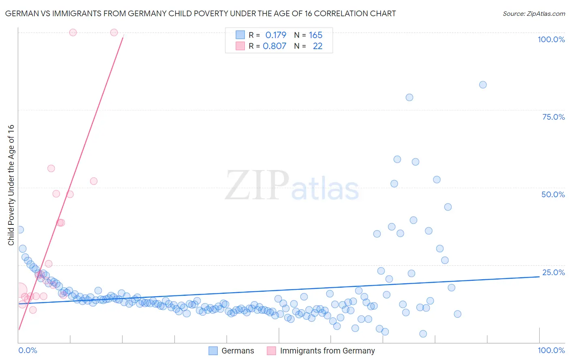Image resolution: width=570 pixels, height=362 pixels.
Task: Click the 100.0% x-axis label
Action: click(x=551, y=350)
